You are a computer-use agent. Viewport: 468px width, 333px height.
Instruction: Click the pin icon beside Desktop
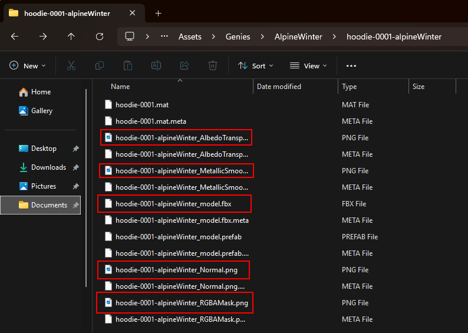tap(76, 149)
